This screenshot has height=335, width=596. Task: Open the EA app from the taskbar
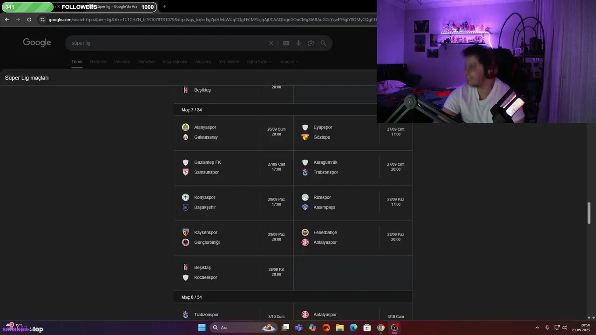326,328
